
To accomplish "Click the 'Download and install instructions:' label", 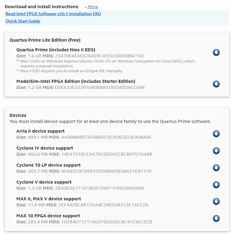I will [42, 7].
